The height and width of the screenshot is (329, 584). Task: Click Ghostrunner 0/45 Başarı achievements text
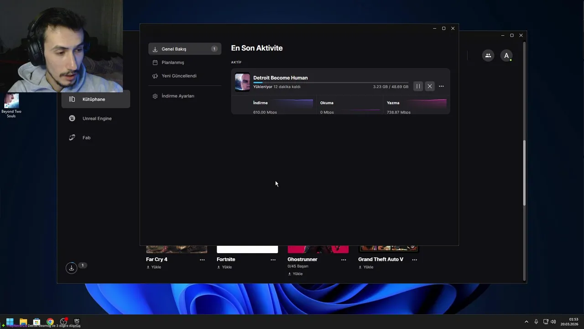(298, 266)
